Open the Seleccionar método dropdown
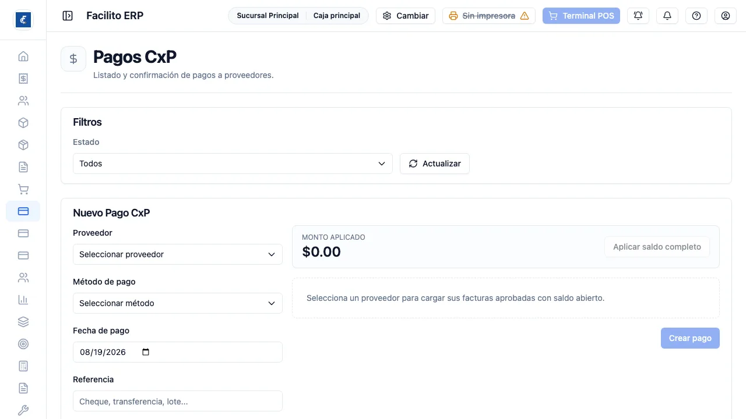The height and width of the screenshot is (419, 746). 178,303
